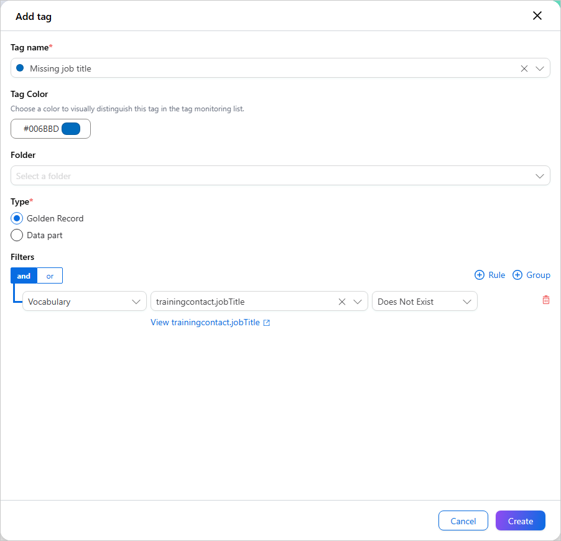Open the Select a folder dropdown
Screen dimensions: 561x541
[x=280, y=175]
